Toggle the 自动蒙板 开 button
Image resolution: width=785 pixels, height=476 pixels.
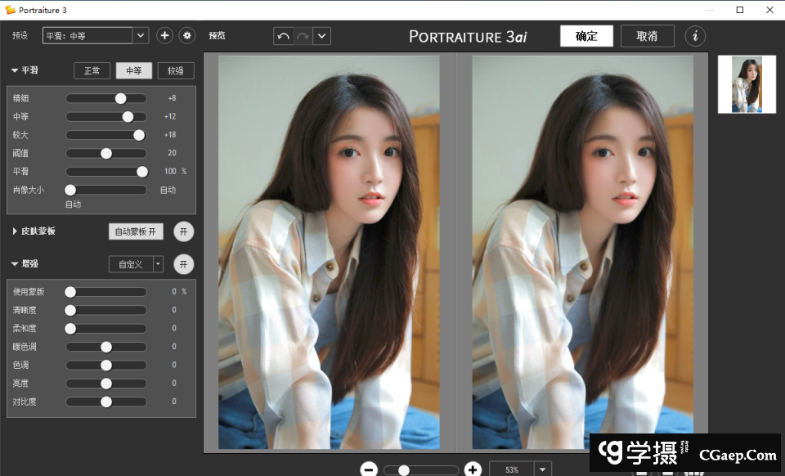pos(136,231)
